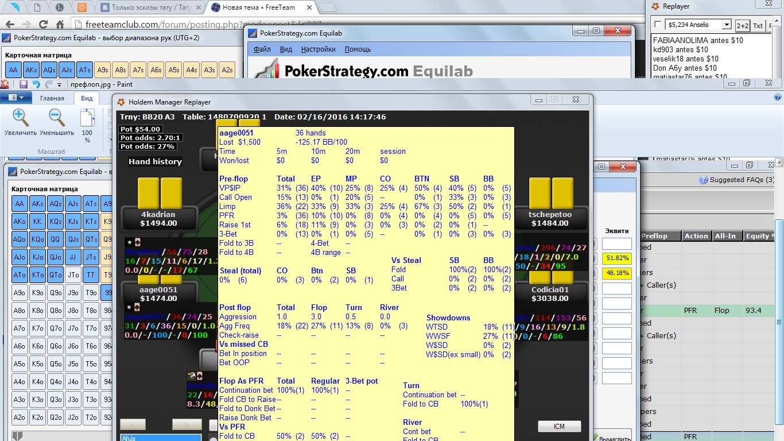The image size is (784, 441).
Task: Click the ICM button
Action: point(559,426)
